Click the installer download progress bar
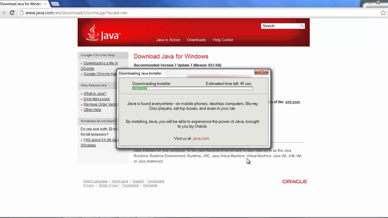388x218 pixels. (x=192, y=88)
